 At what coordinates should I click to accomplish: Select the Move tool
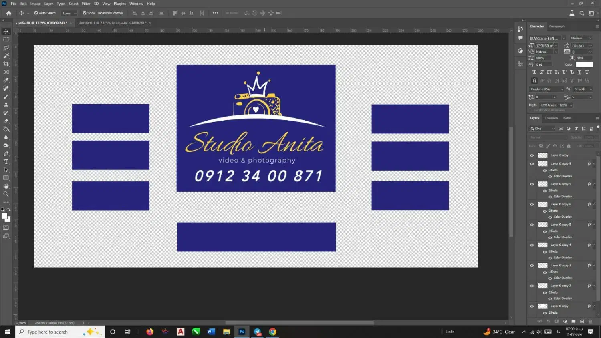6,31
